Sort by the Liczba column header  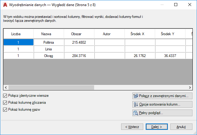pos(18,34)
